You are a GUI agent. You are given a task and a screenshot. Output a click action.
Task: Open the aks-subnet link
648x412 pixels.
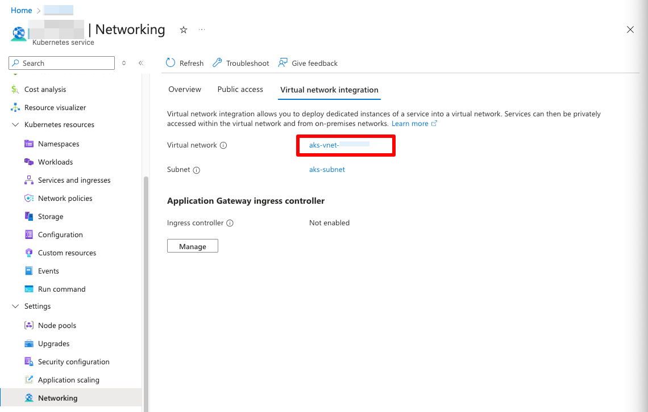coord(327,169)
